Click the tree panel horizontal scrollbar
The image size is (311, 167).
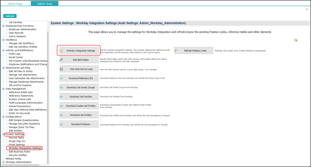21,165
